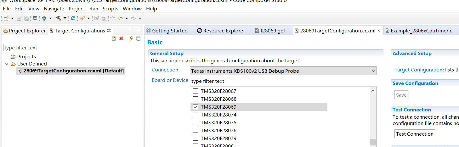Switch to the f28069.gel tab
459x147 pixels.
[x=272, y=31]
